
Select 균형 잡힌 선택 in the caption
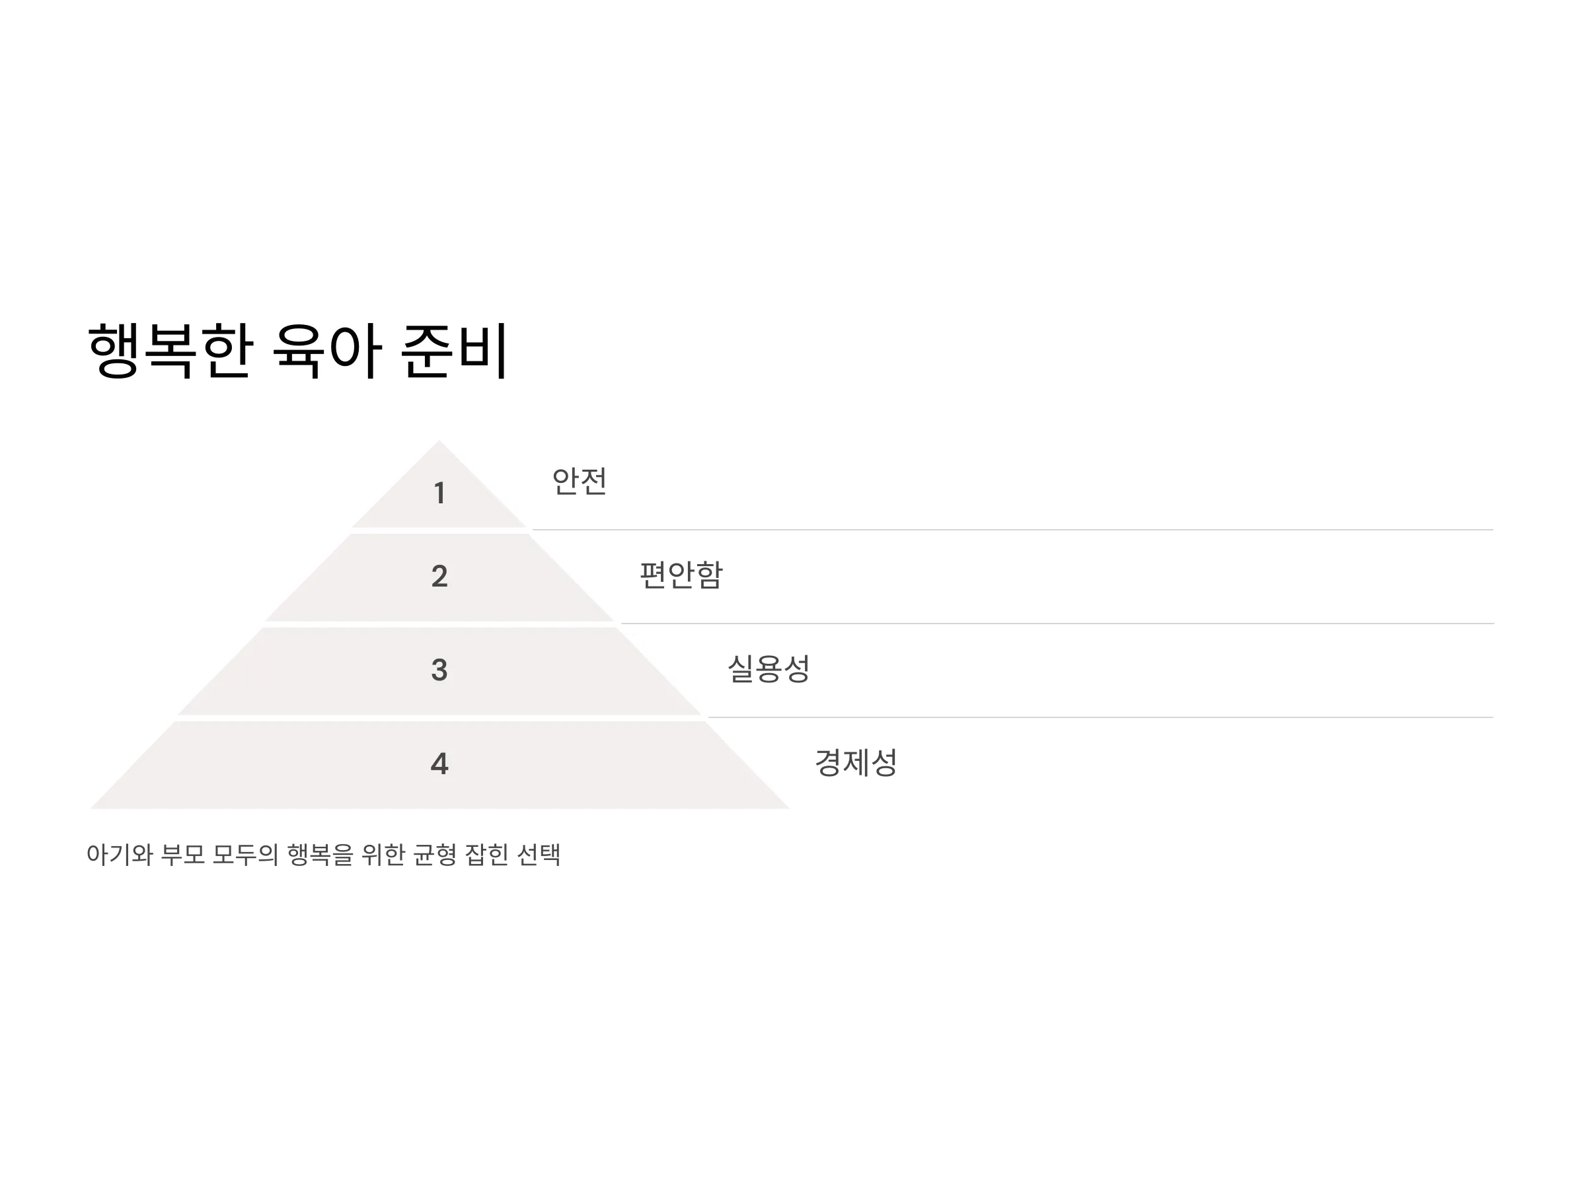click(487, 854)
